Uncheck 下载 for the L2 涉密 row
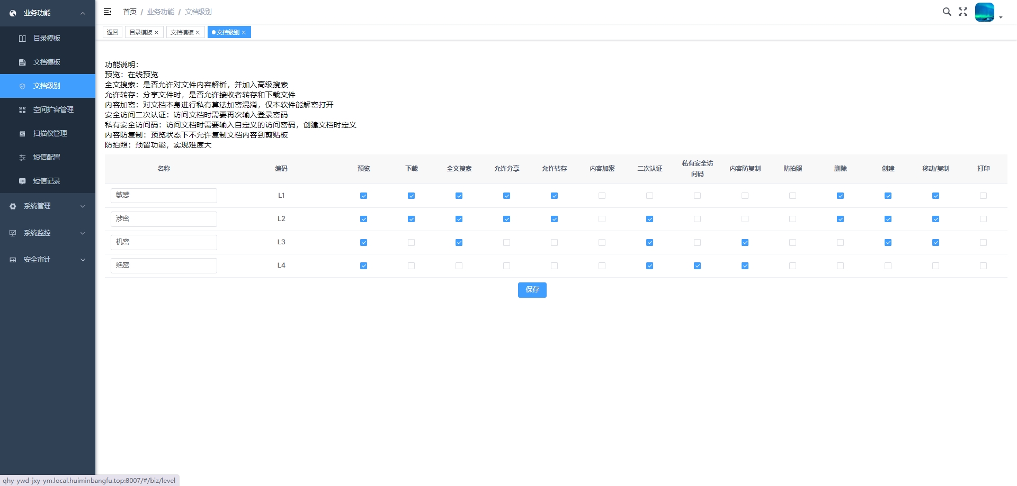 [x=411, y=219]
